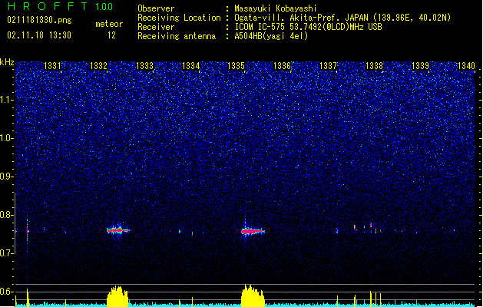Select the filename 0211181330.png
The height and width of the screenshot is (307, 483).
point(39,20)
